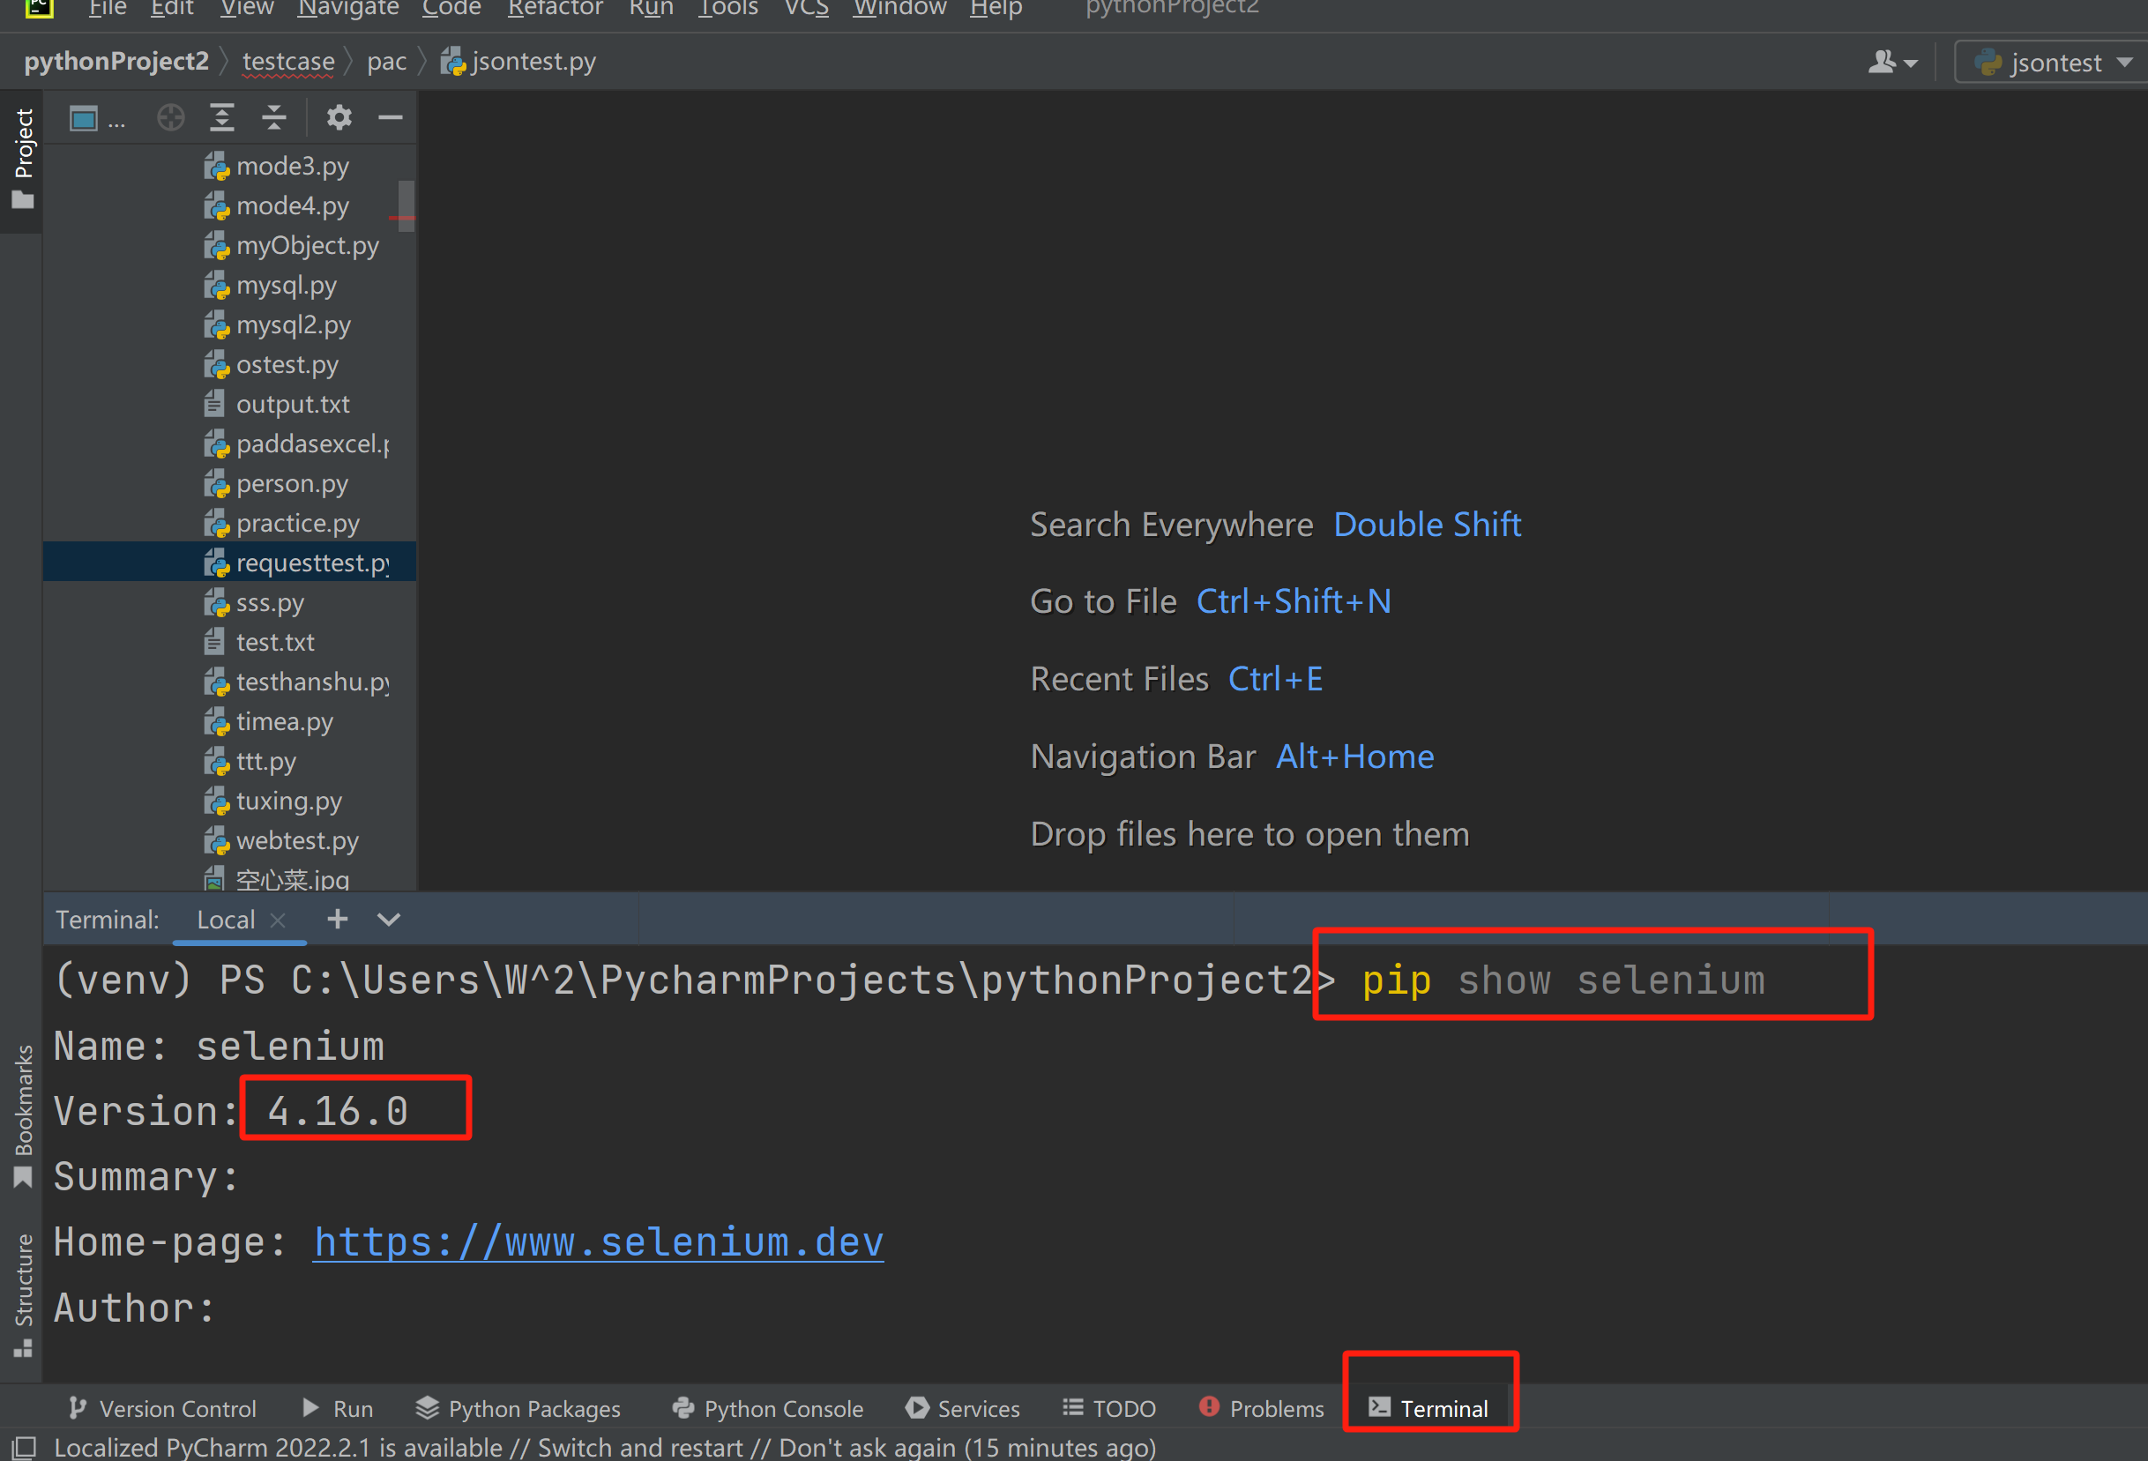Viewport: 2148px width, 1461px height.
Task: Open the TODO tool window
Action: coord(1109,1407)
